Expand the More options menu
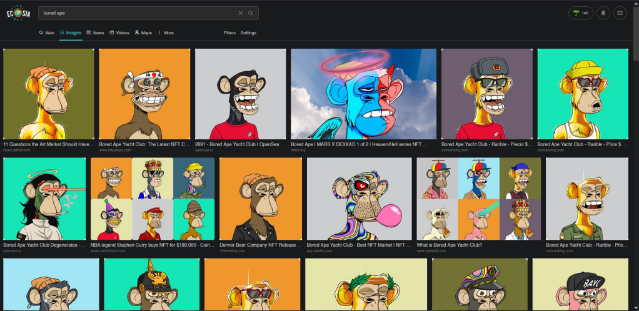This screenshot has width=639, height=311. click(x=166, y=32)
